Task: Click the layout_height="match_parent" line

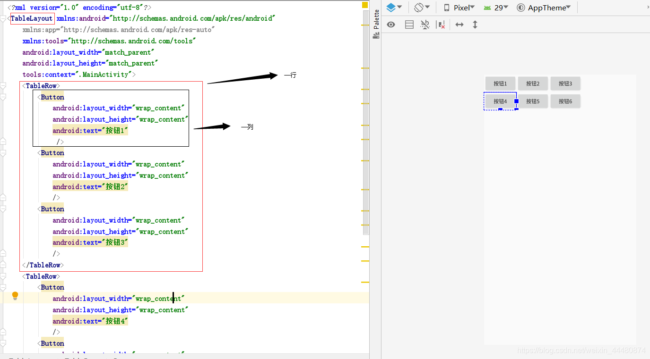Action: click(90, 63)
